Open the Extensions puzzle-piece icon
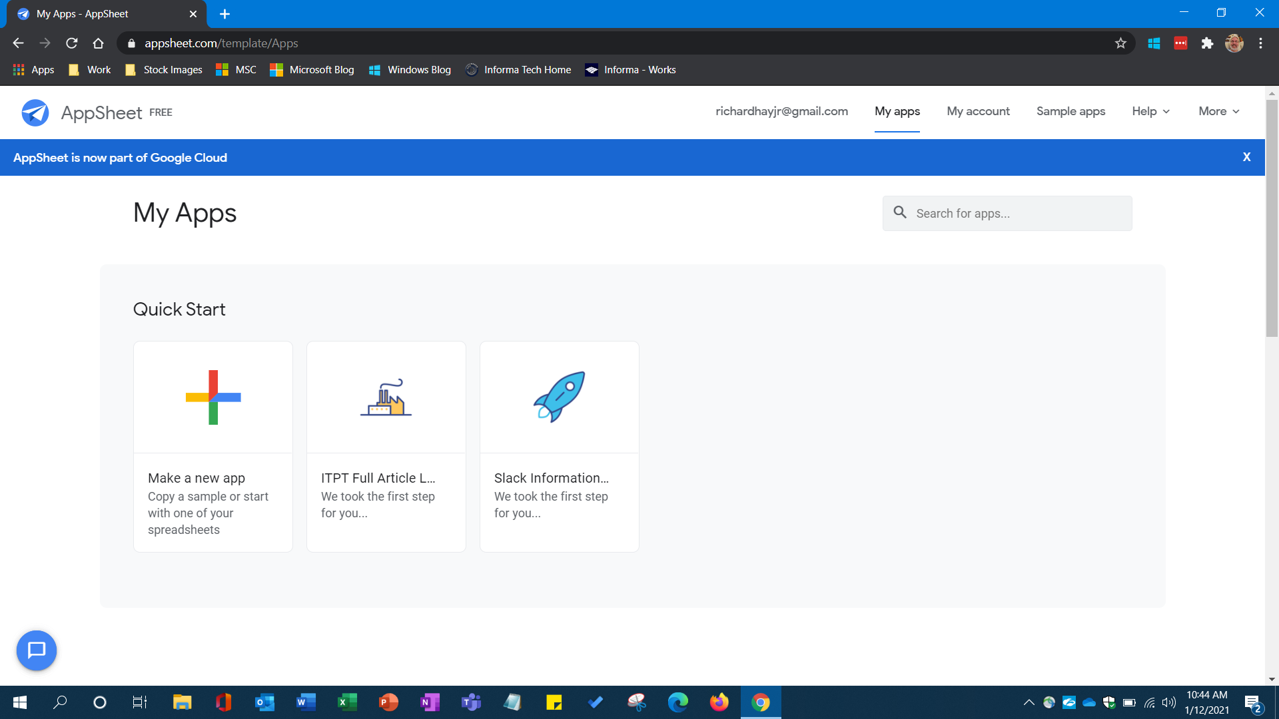The height and width of the screenshot is (719, 1279). coord(1208,43)
